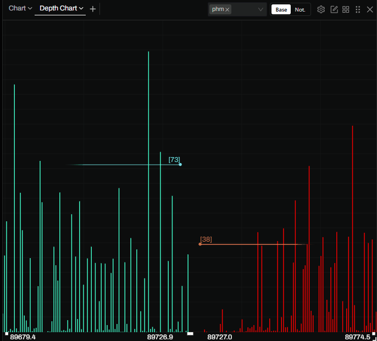Click the tallest green bid bar
Viewport: 377px width, 341px height.
[x=148, y=192]
